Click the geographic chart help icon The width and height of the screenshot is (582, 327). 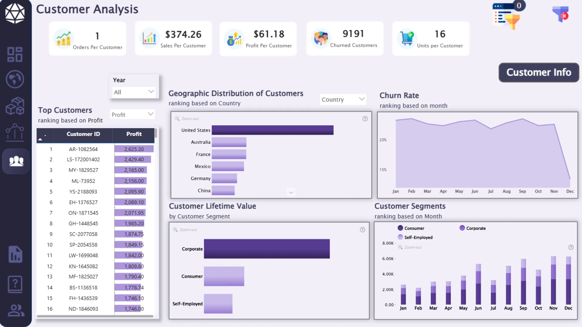(x=365, y=119)
